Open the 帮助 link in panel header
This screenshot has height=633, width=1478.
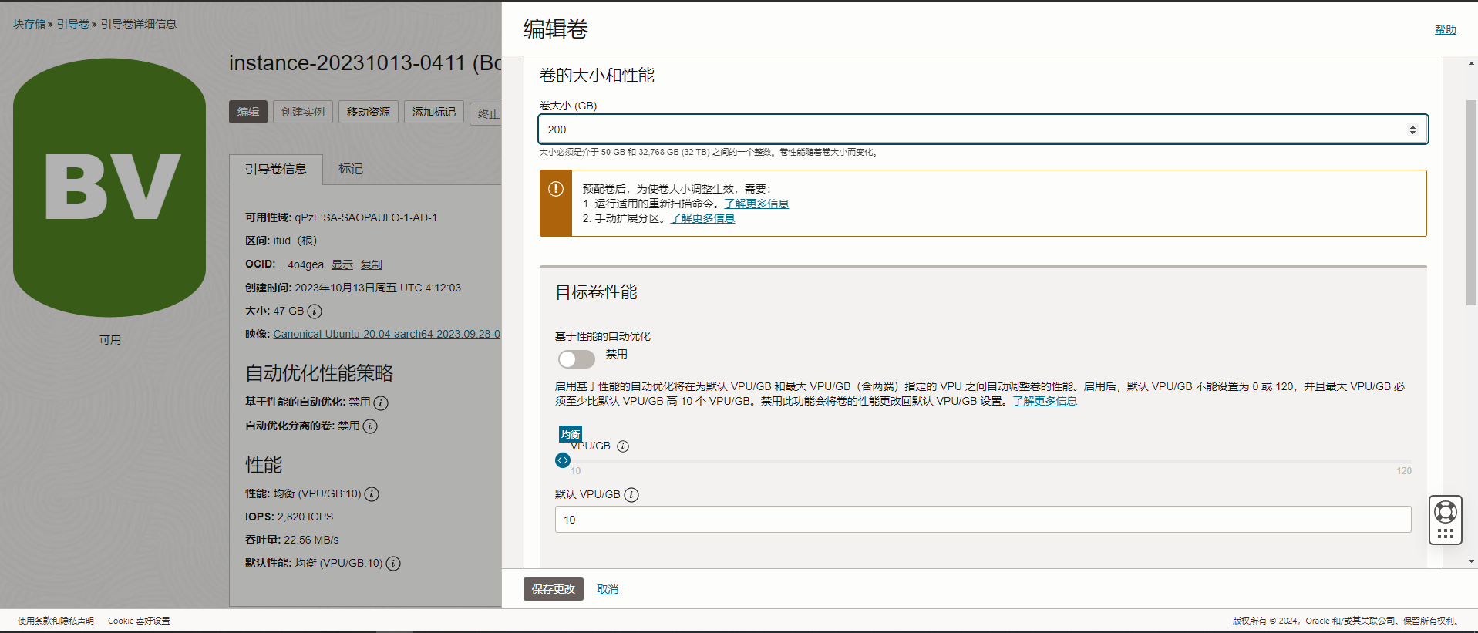tap(1445, 29)
